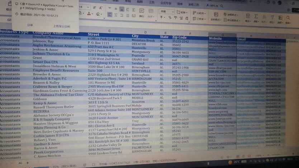Viewport: 299px width, 168px height.
Task: Click the top vertical align icon
Action: 110,8
